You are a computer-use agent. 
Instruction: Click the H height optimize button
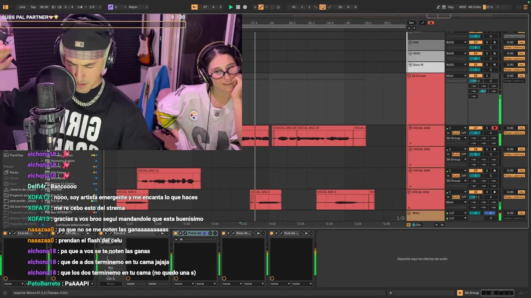point(436,225)
